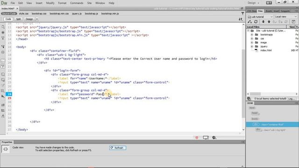Click the apply comment icon in left toolbar
This screenshot has height=168, width=299.
[x=3, y=74]
